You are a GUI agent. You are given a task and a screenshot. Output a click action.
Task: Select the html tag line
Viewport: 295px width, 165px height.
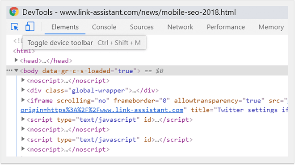[x=24, y=51]
